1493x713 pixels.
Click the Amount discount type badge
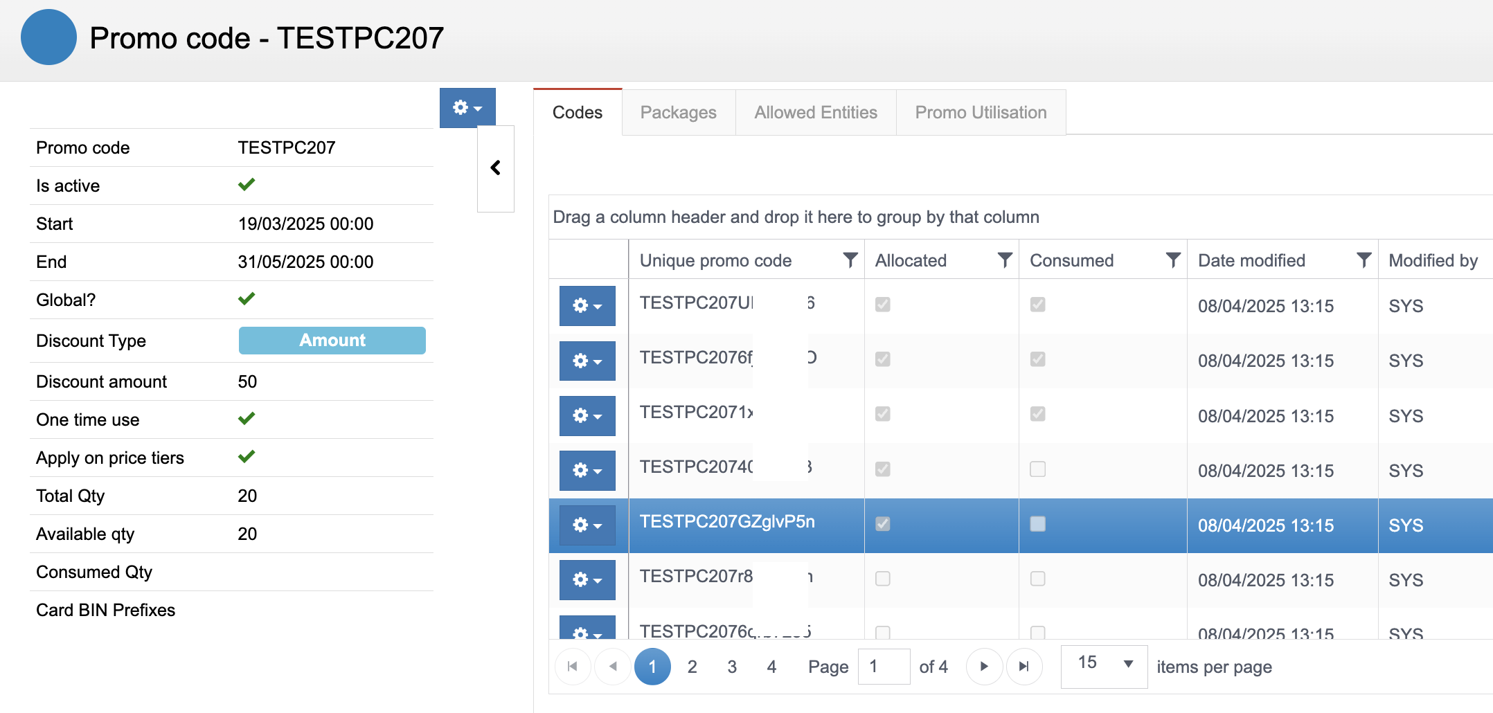tap(332, 341)
